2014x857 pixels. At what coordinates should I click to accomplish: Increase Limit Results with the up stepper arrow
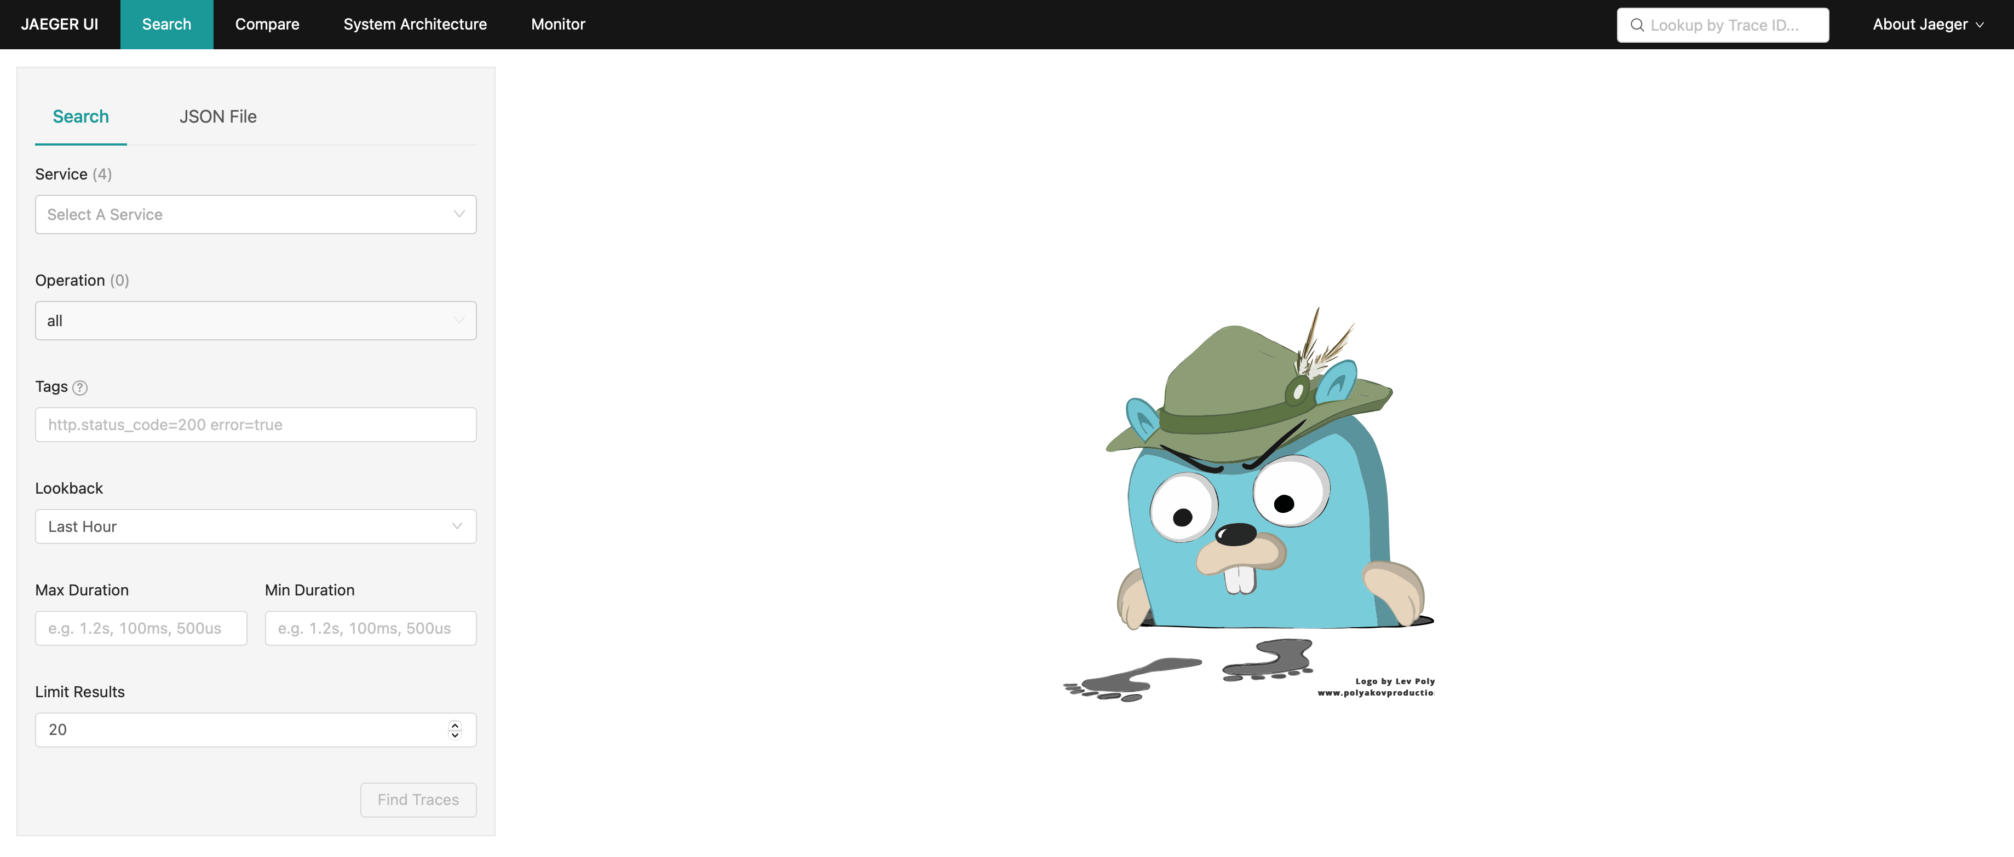455,725
